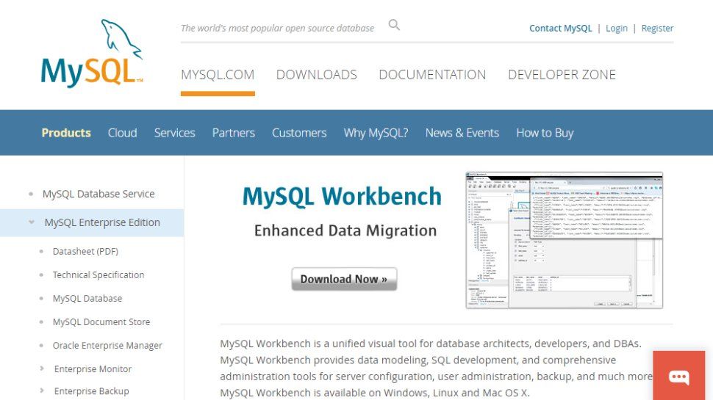Viewport: 713px width, 400px height.
Task: Open MySQL Document Store sidebar link
Action: (x=101, y=322)
